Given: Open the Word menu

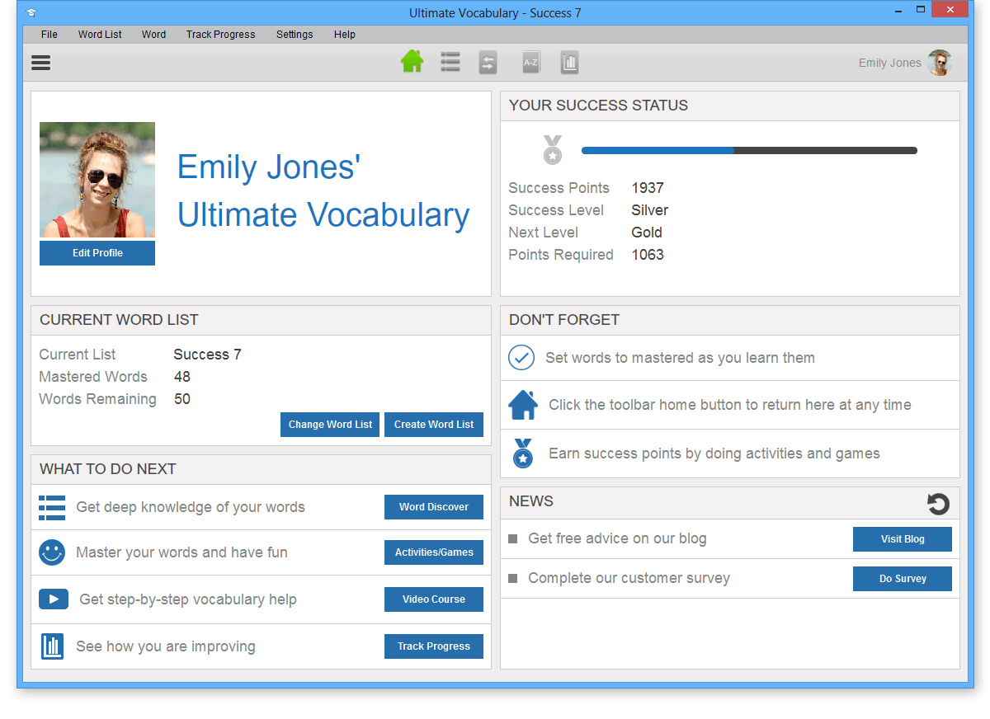Looking at the screenshot, I should (153, 35).
